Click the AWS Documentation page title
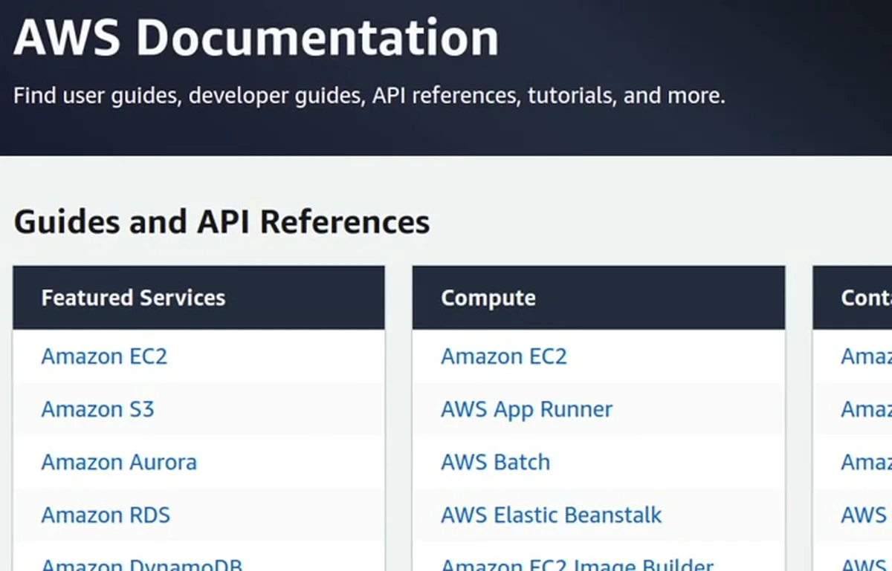The width and height of the screenshot is (892, 571). click(x=256, y=36)
